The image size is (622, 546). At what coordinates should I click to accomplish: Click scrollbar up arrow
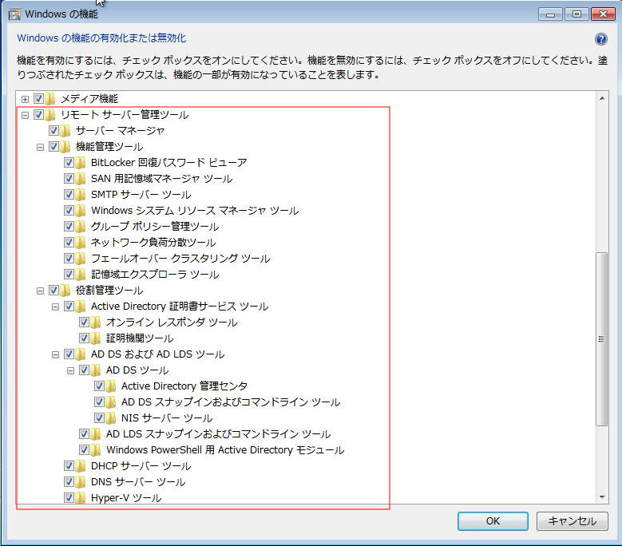pyautogui.click(x=602, y=98)
